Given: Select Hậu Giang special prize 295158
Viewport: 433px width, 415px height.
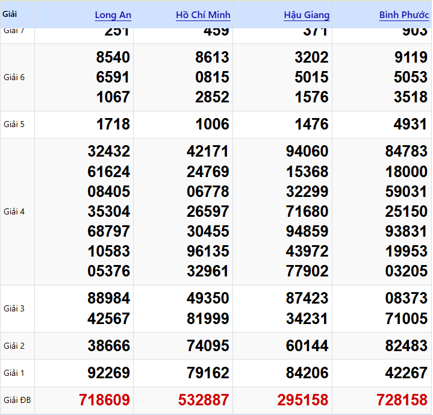Looking at the screenshot, I should click(x=303, y=399).
